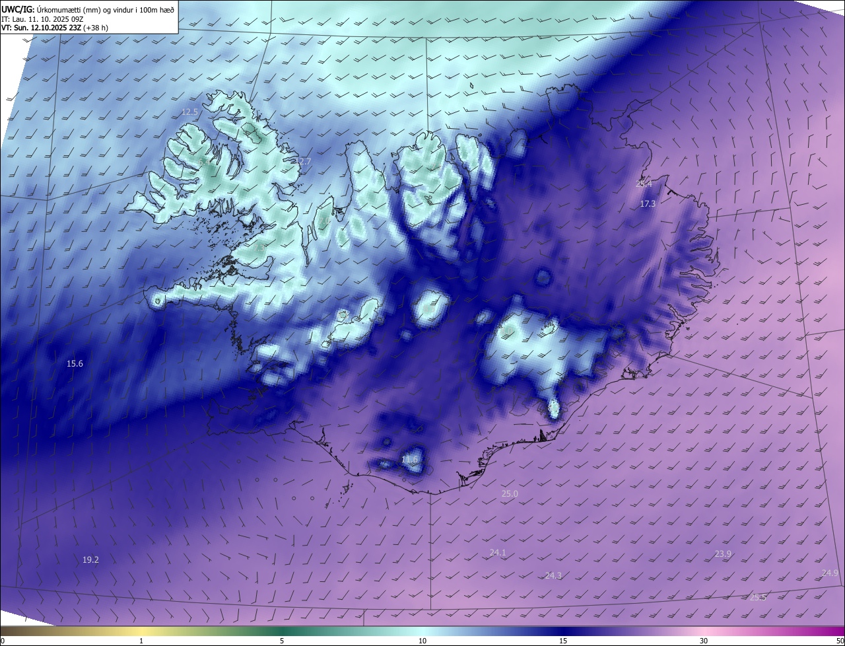Click the color scale label '10'
The image size is (845, 646).
pos(422,641)
